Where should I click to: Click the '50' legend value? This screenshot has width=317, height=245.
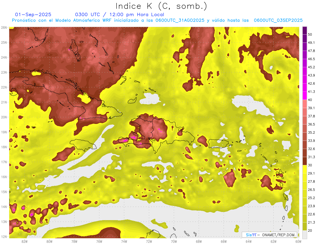[x=310, y=34]
